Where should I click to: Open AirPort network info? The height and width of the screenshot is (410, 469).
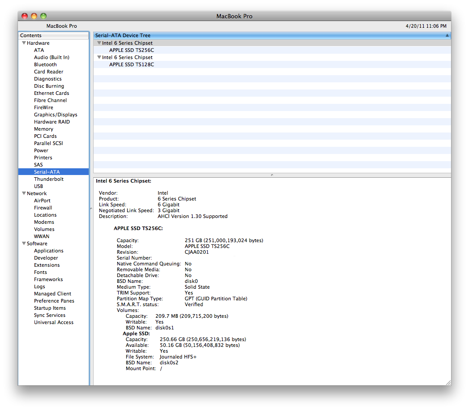[x=42, y=201]
